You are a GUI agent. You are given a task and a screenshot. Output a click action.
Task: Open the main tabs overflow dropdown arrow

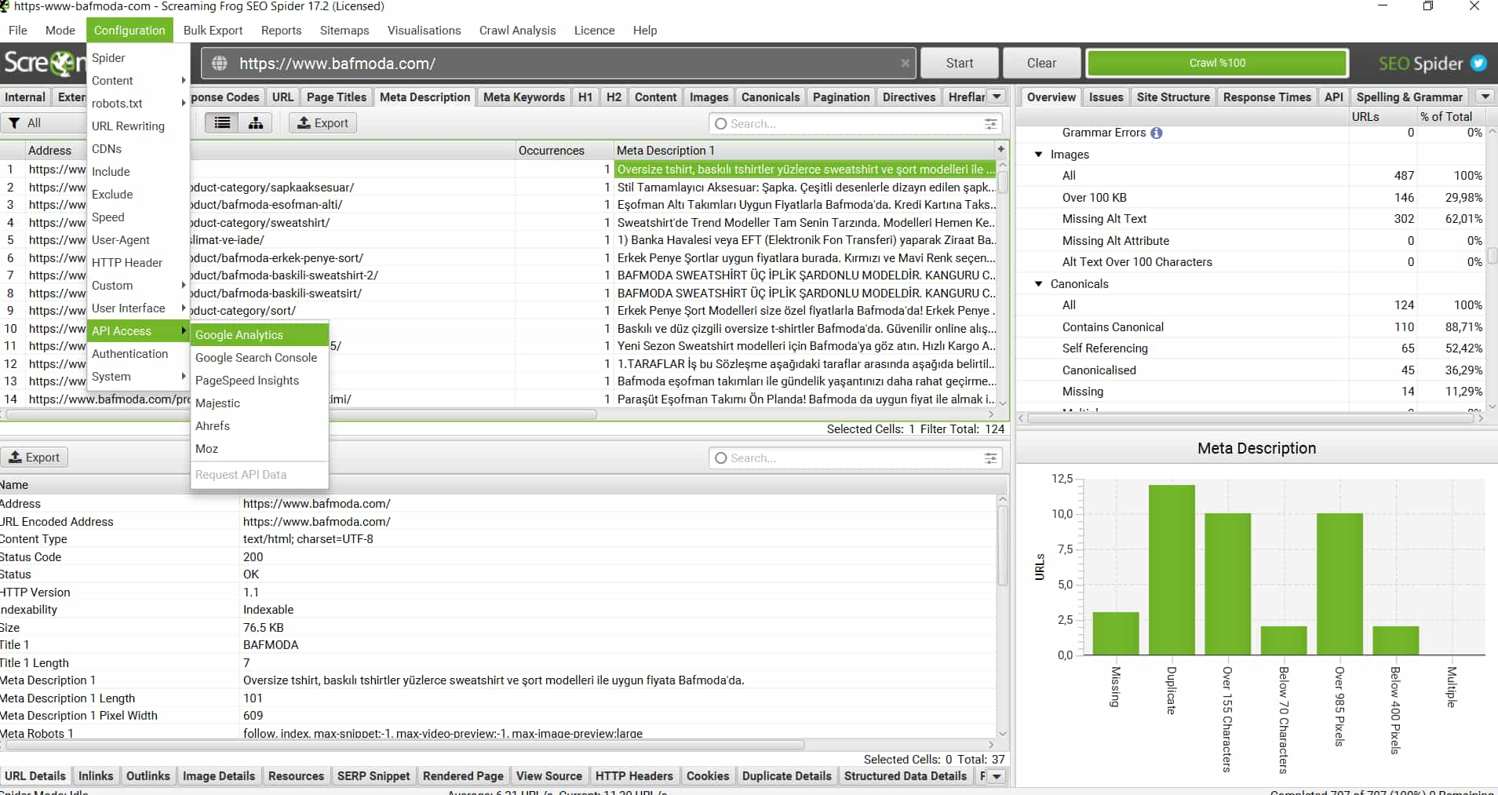pyautogui.click(x=997, y=97)
